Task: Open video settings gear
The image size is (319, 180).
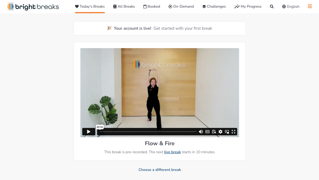Action: click(221, 132)
